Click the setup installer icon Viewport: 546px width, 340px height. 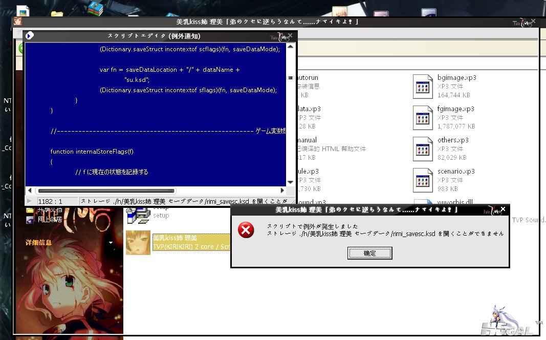[x=138, y=215]
